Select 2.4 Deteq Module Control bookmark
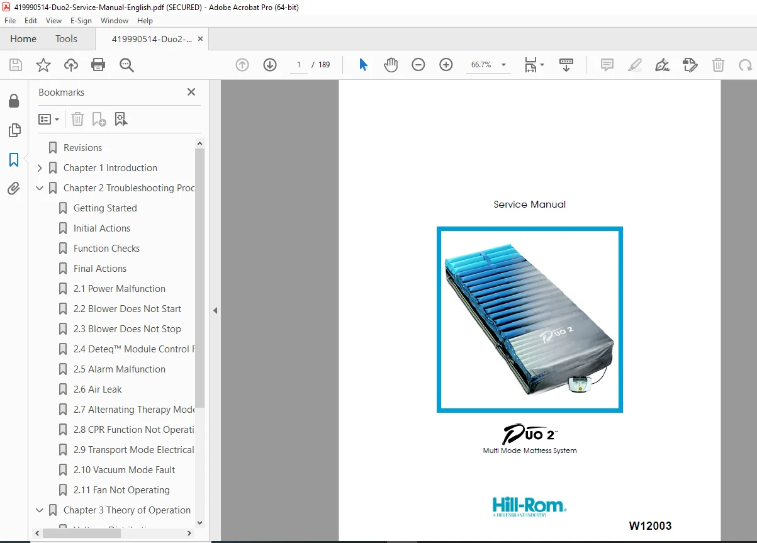757x543 pixels. [x=134, y=349]
